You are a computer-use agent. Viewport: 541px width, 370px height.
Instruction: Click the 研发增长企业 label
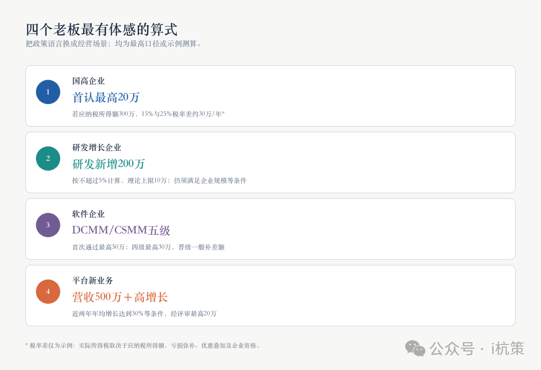point(97,148)
